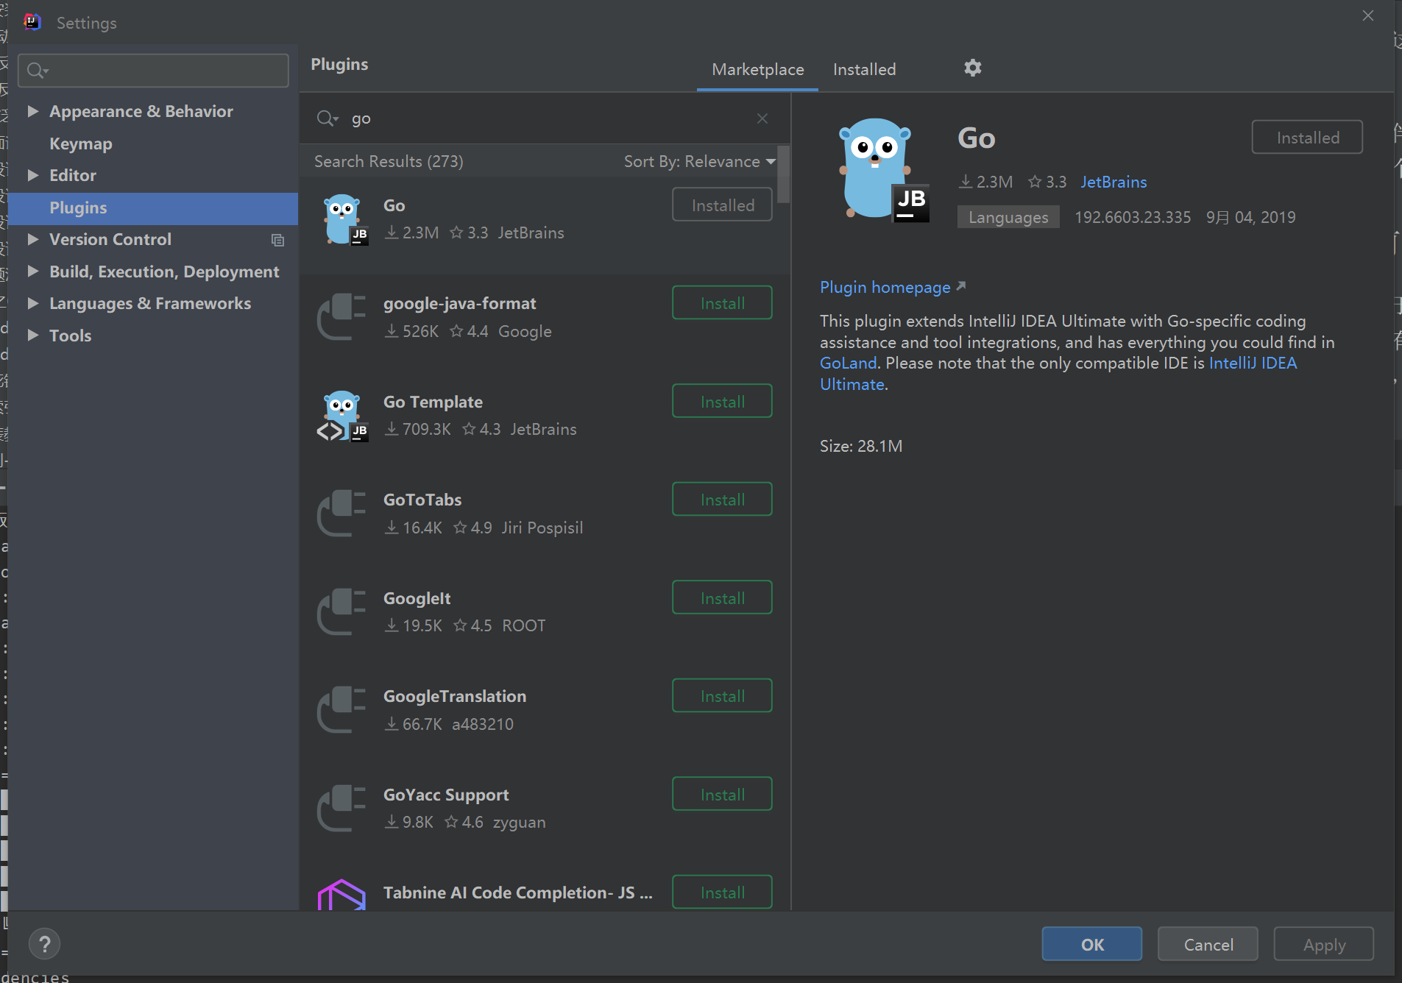The width and height of the screenshot is (1402, 983).
Task: Clear the plugin search text with the X
Action: pyautogui.click(x=762, y=118)
